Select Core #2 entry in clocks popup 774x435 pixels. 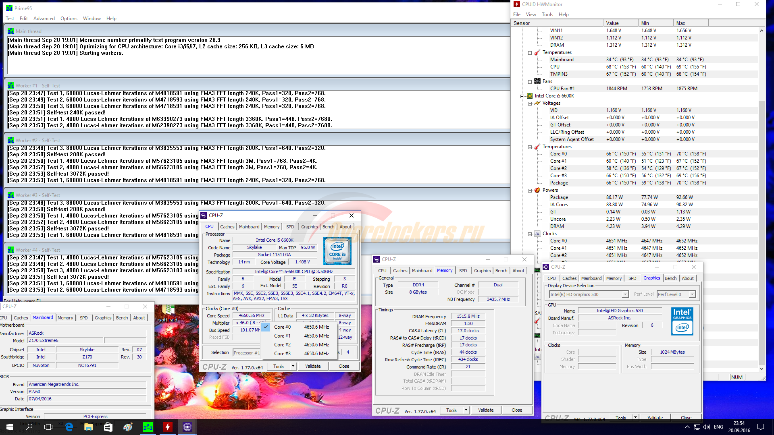[x=282, y=345]
